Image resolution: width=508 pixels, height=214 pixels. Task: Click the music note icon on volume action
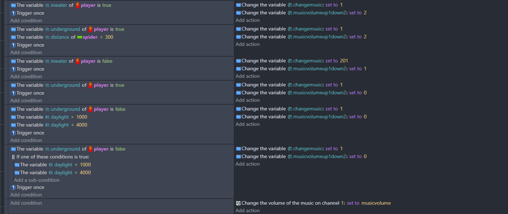238,203
